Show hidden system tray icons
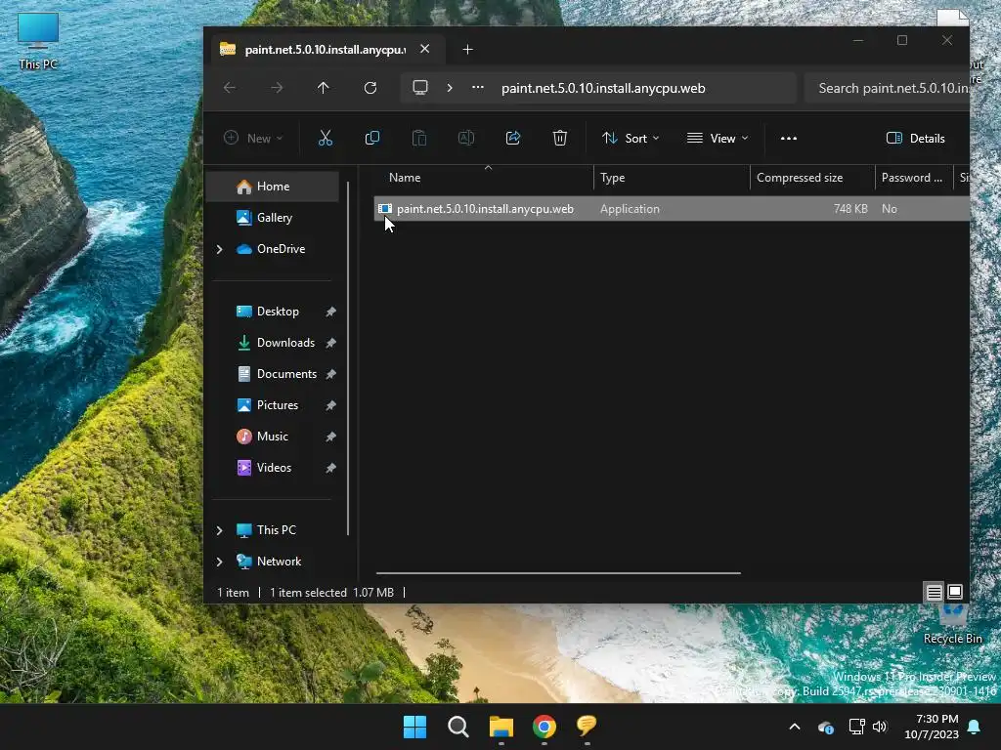The image size is (1001, 750). 794,727
